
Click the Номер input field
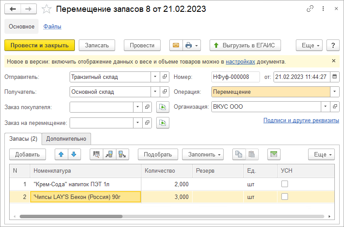235,77
